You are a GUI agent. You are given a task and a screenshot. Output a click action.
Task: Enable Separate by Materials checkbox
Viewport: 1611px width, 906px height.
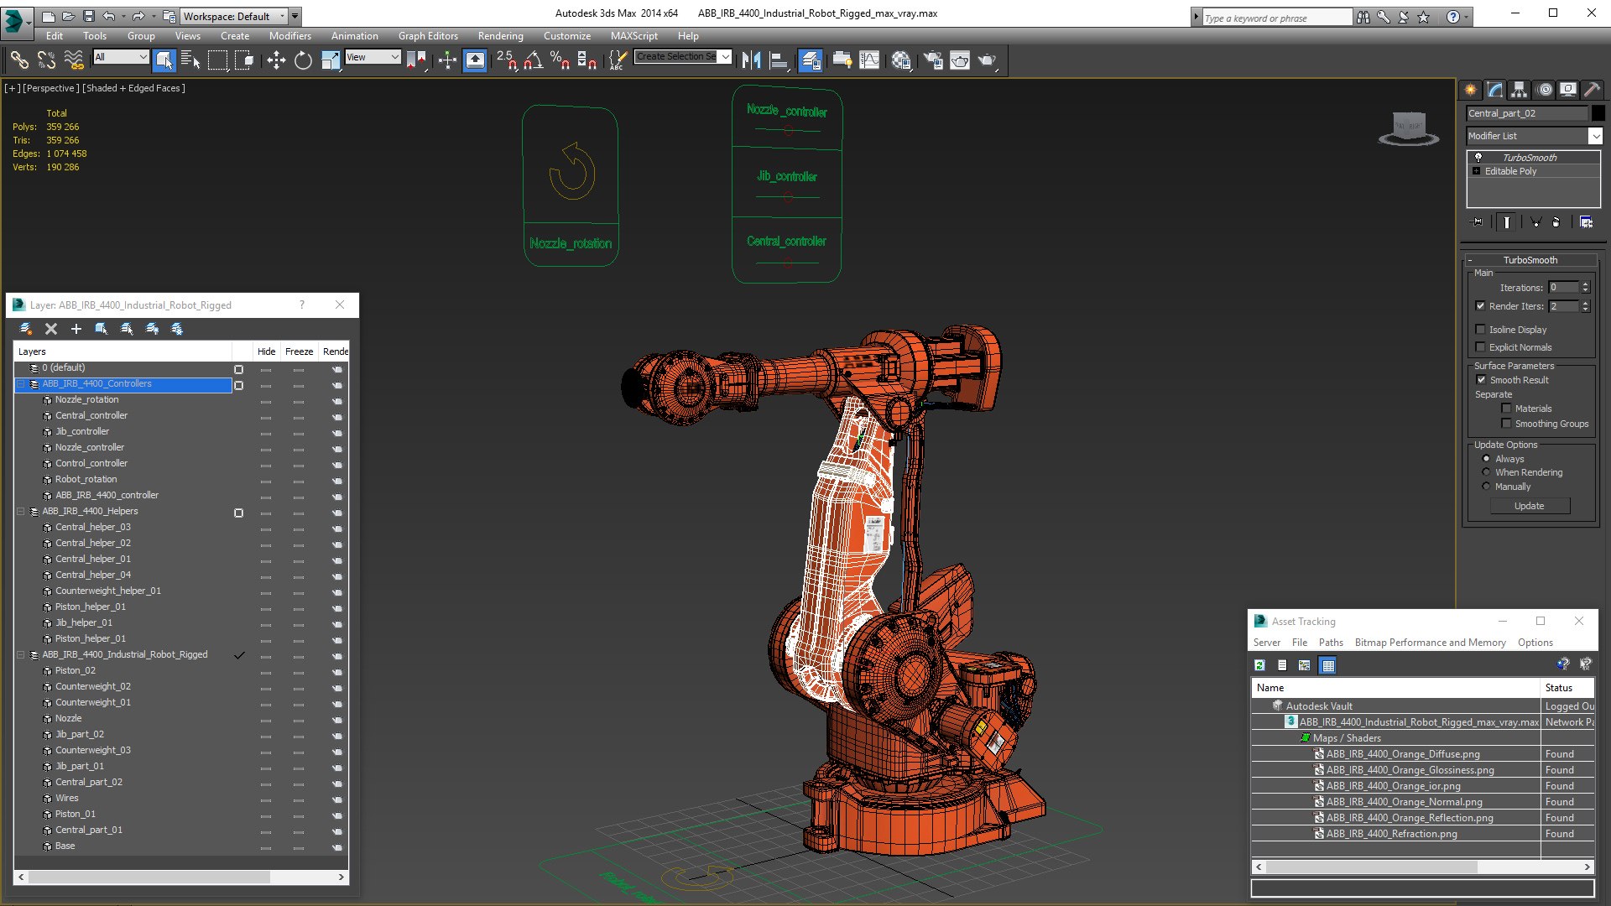[x=1506, y=409]
